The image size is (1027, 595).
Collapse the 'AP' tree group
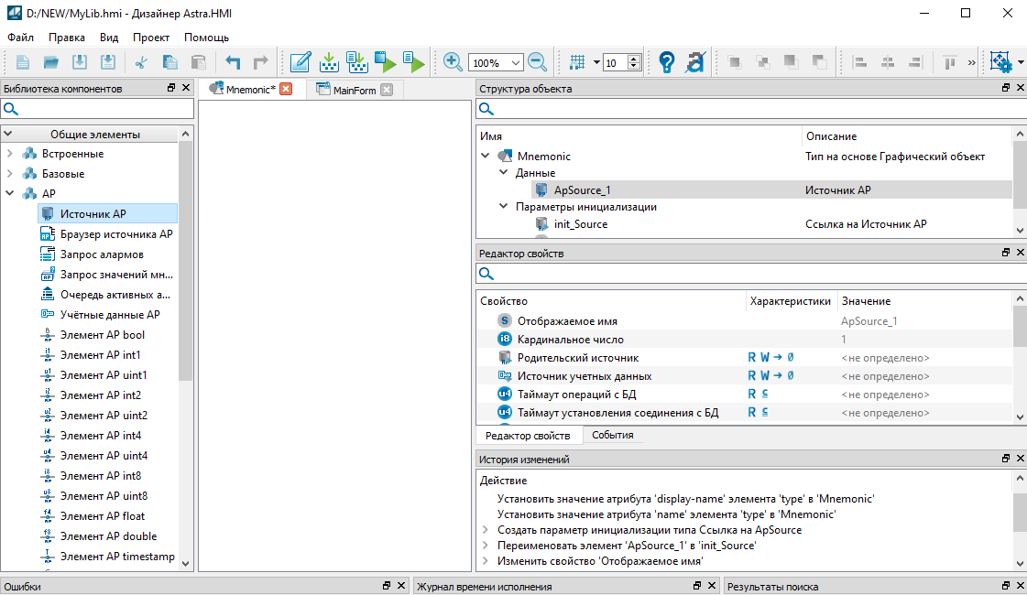[10, 193]
